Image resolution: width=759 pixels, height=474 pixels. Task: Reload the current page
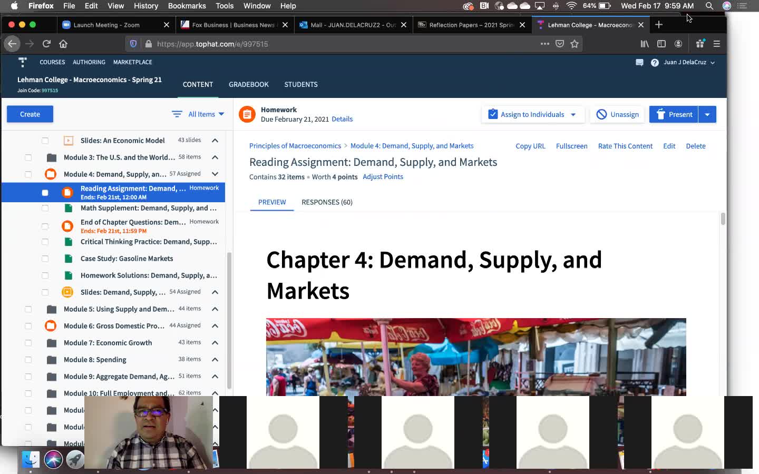pos(46,44)
